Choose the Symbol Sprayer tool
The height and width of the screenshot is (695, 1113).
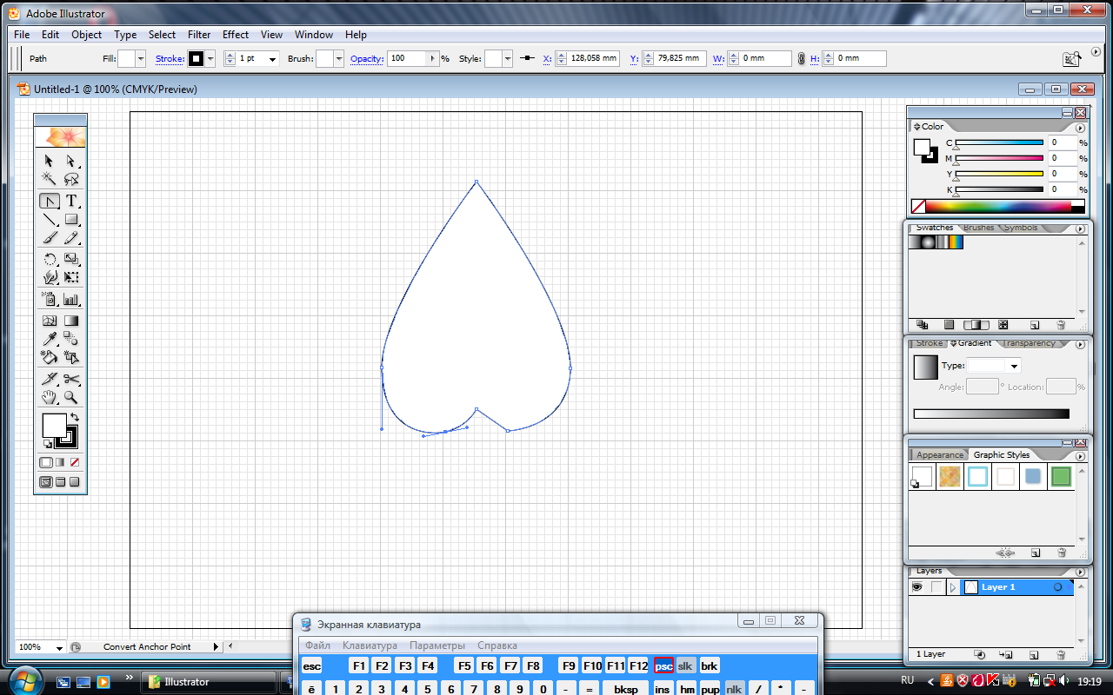(50, 299)
